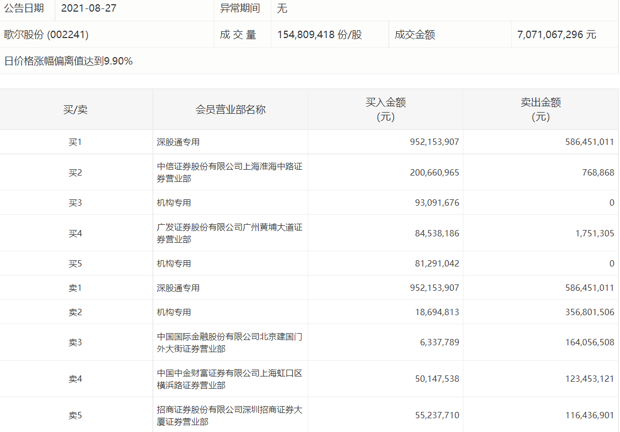Screen dimensions: 620x432
Task: Click the 卖出金额 (元) column header
Action: coord(541,109)
